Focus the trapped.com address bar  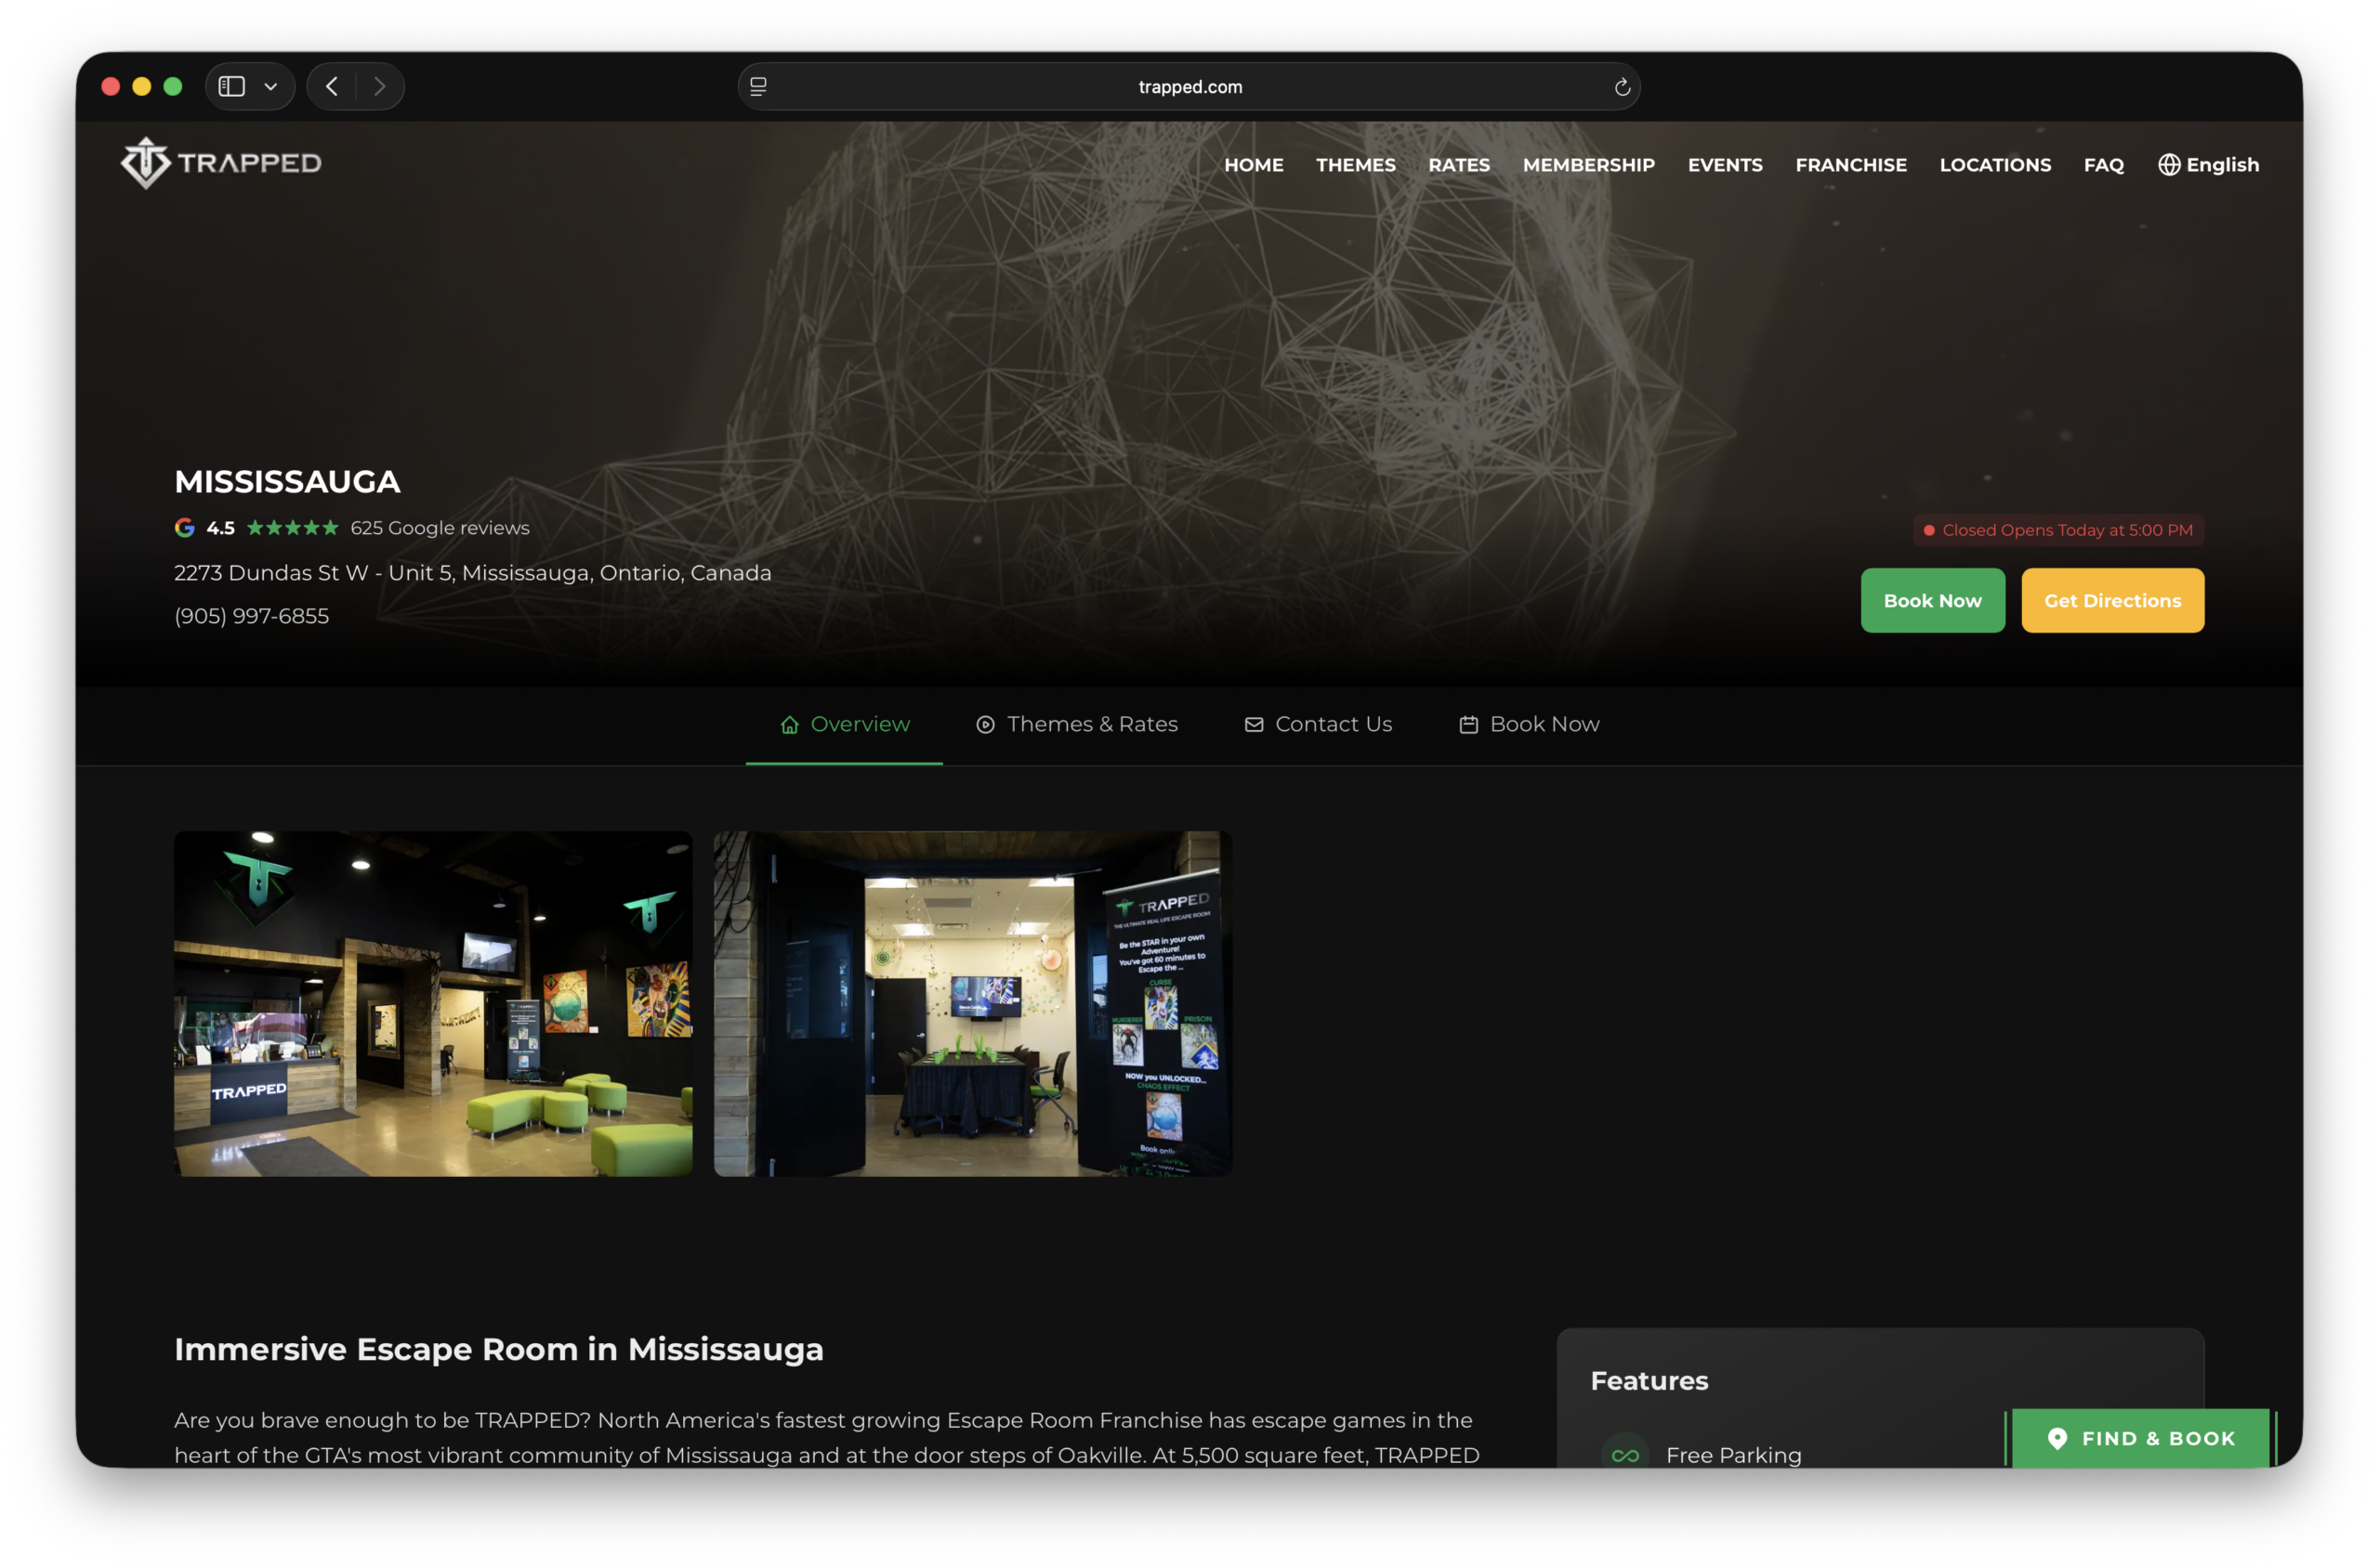1189,87
